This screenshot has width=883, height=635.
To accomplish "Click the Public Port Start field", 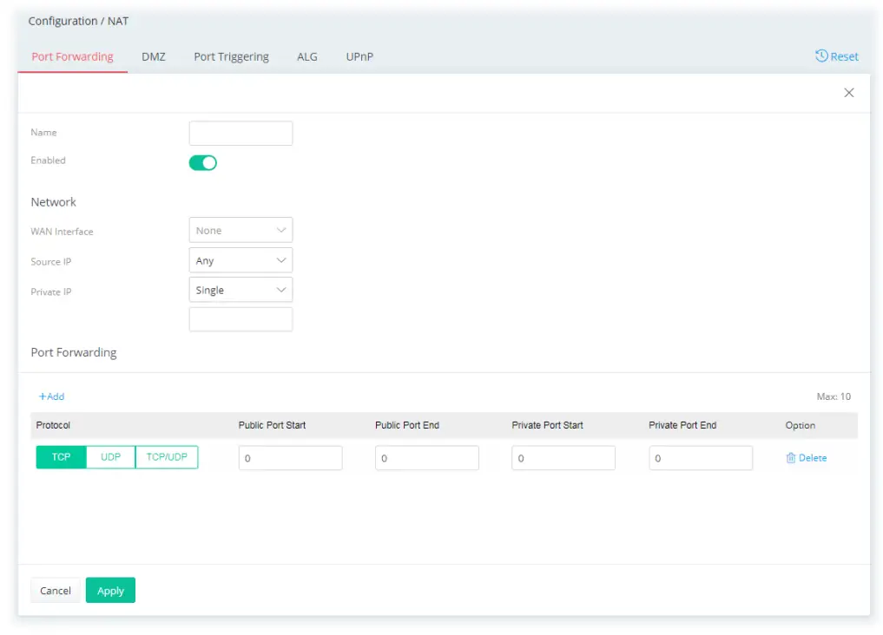I will (290, 457).
